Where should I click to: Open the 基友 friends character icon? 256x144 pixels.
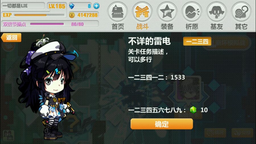(x=216, y=12)
